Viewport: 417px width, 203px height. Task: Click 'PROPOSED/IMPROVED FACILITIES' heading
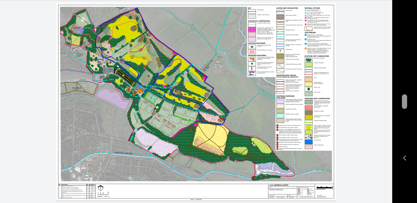(285, 97)
